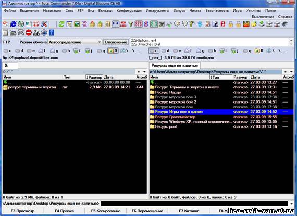
Task: Click the fire toolbar icon
Action: click(246, 24)
